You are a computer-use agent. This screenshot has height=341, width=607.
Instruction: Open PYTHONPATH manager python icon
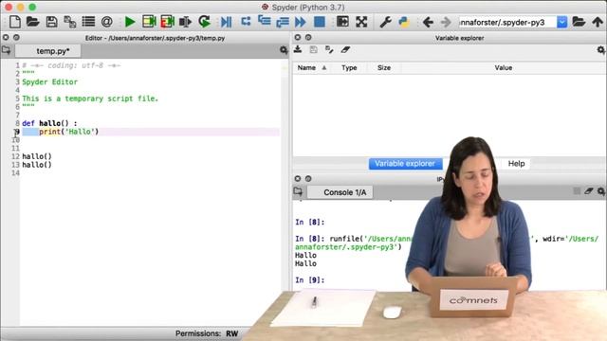tap(404, 22)
